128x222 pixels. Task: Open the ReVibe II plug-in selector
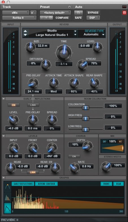coord(19,18)
